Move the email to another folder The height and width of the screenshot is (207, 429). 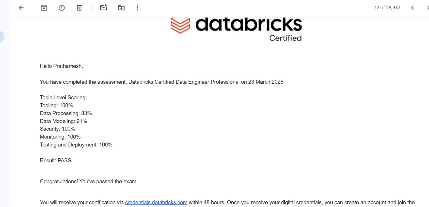click(121, 8)
